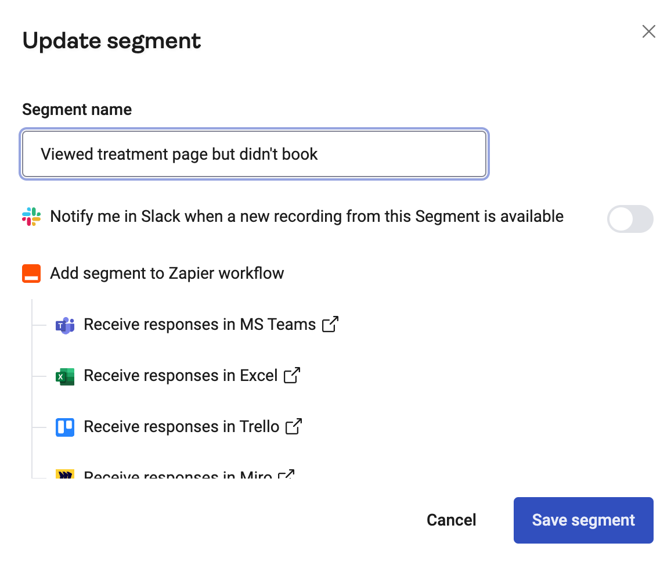The image size is (671, 561).
Task: Click external link icon beside MS Teams
Action: coord(330,324)
